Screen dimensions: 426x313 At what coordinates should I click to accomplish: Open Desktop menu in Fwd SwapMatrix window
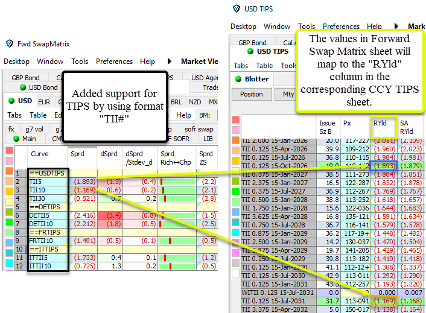click(x=16, y=62)
